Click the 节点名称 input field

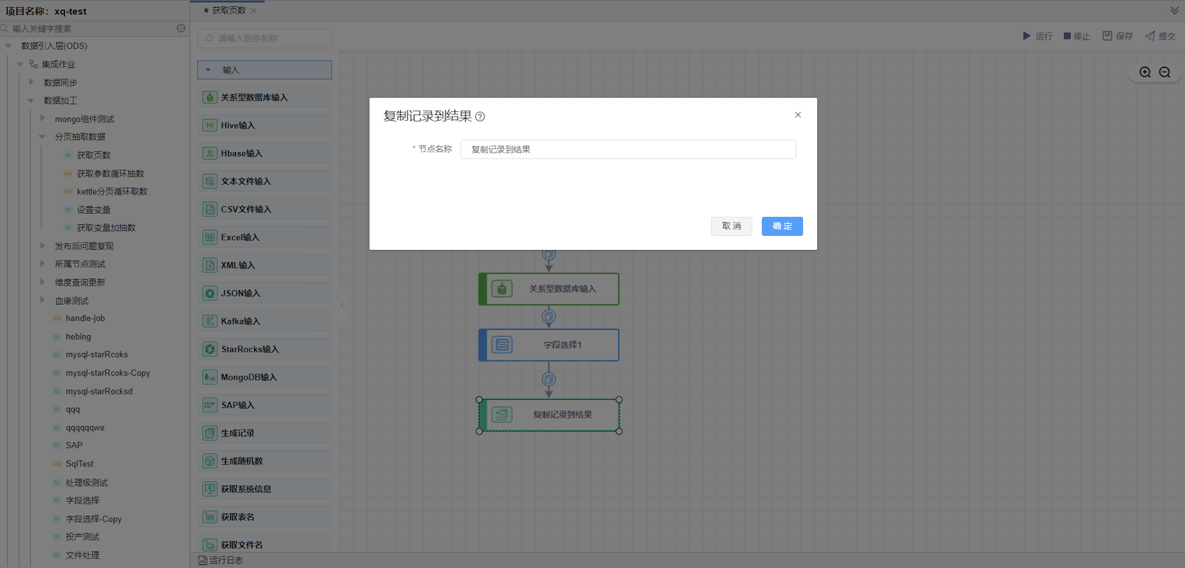coord(627,150)
